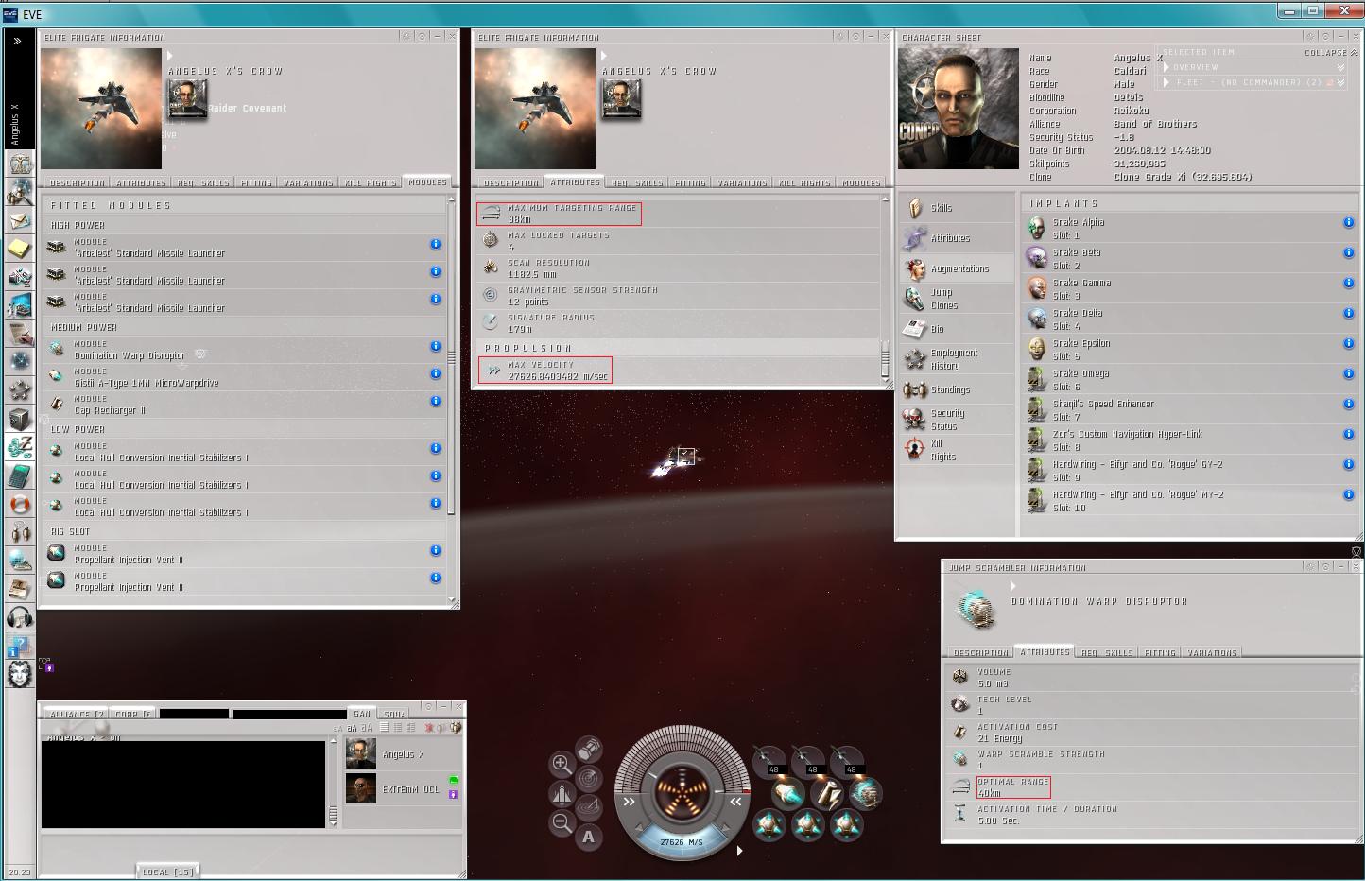The width and height of the screenshot is (1365, 881).
Task: Click the Character Sheet portrait image
Action: click(x=959, y=109)
